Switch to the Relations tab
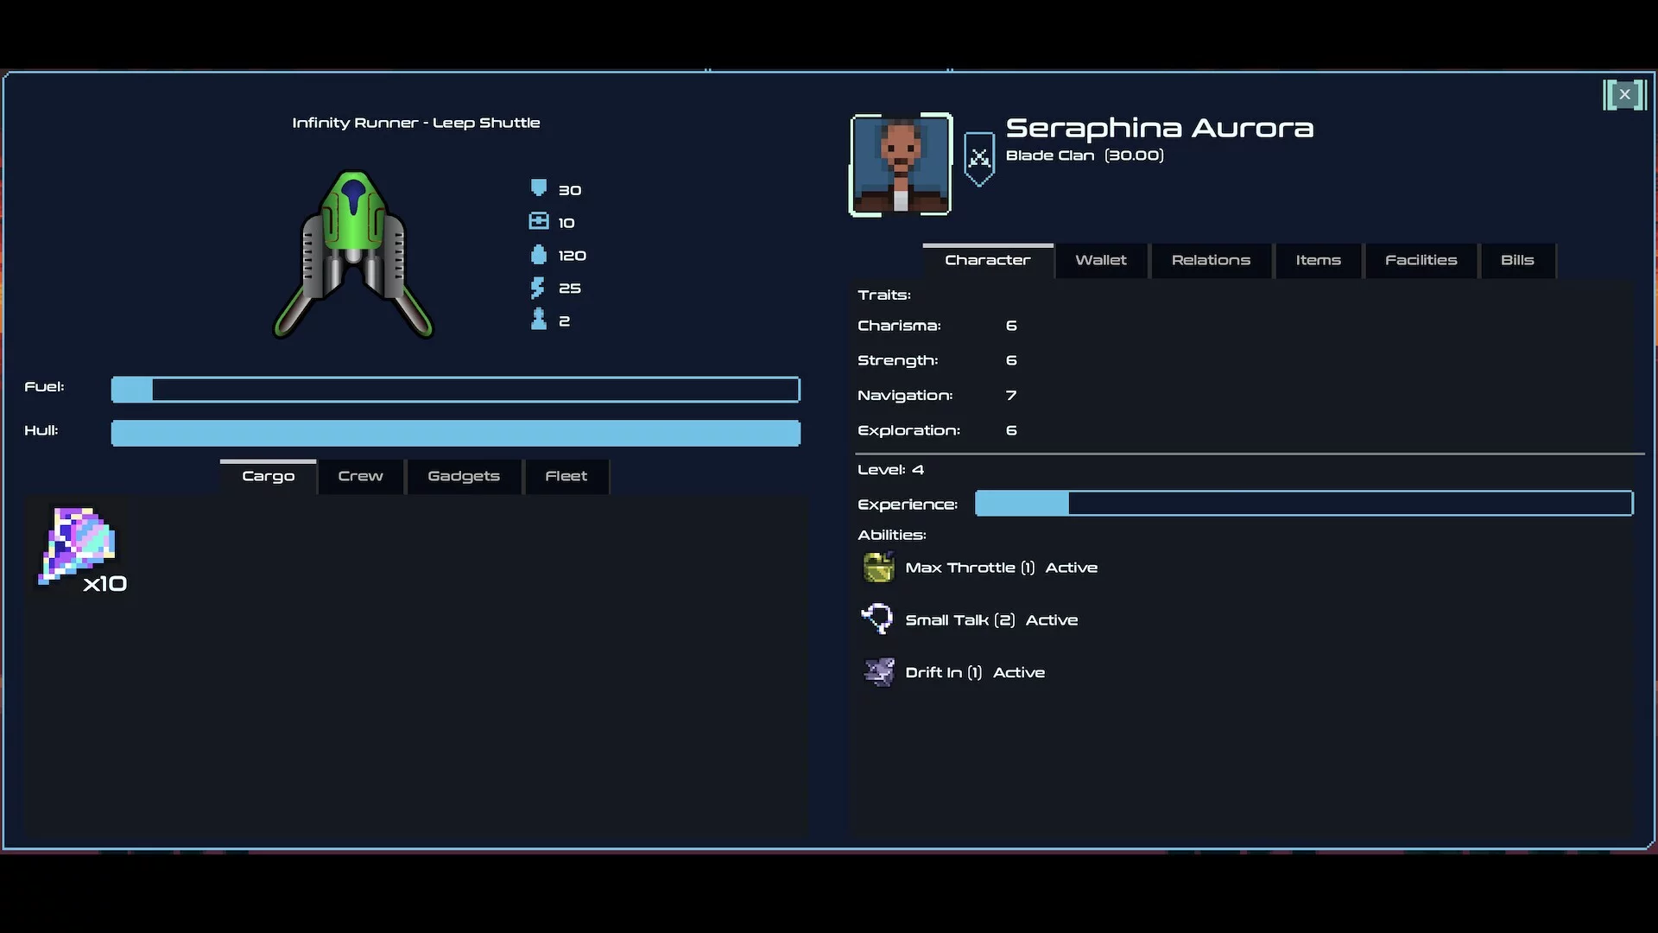Screen dimensions: 1658x933 (1211, 260)
